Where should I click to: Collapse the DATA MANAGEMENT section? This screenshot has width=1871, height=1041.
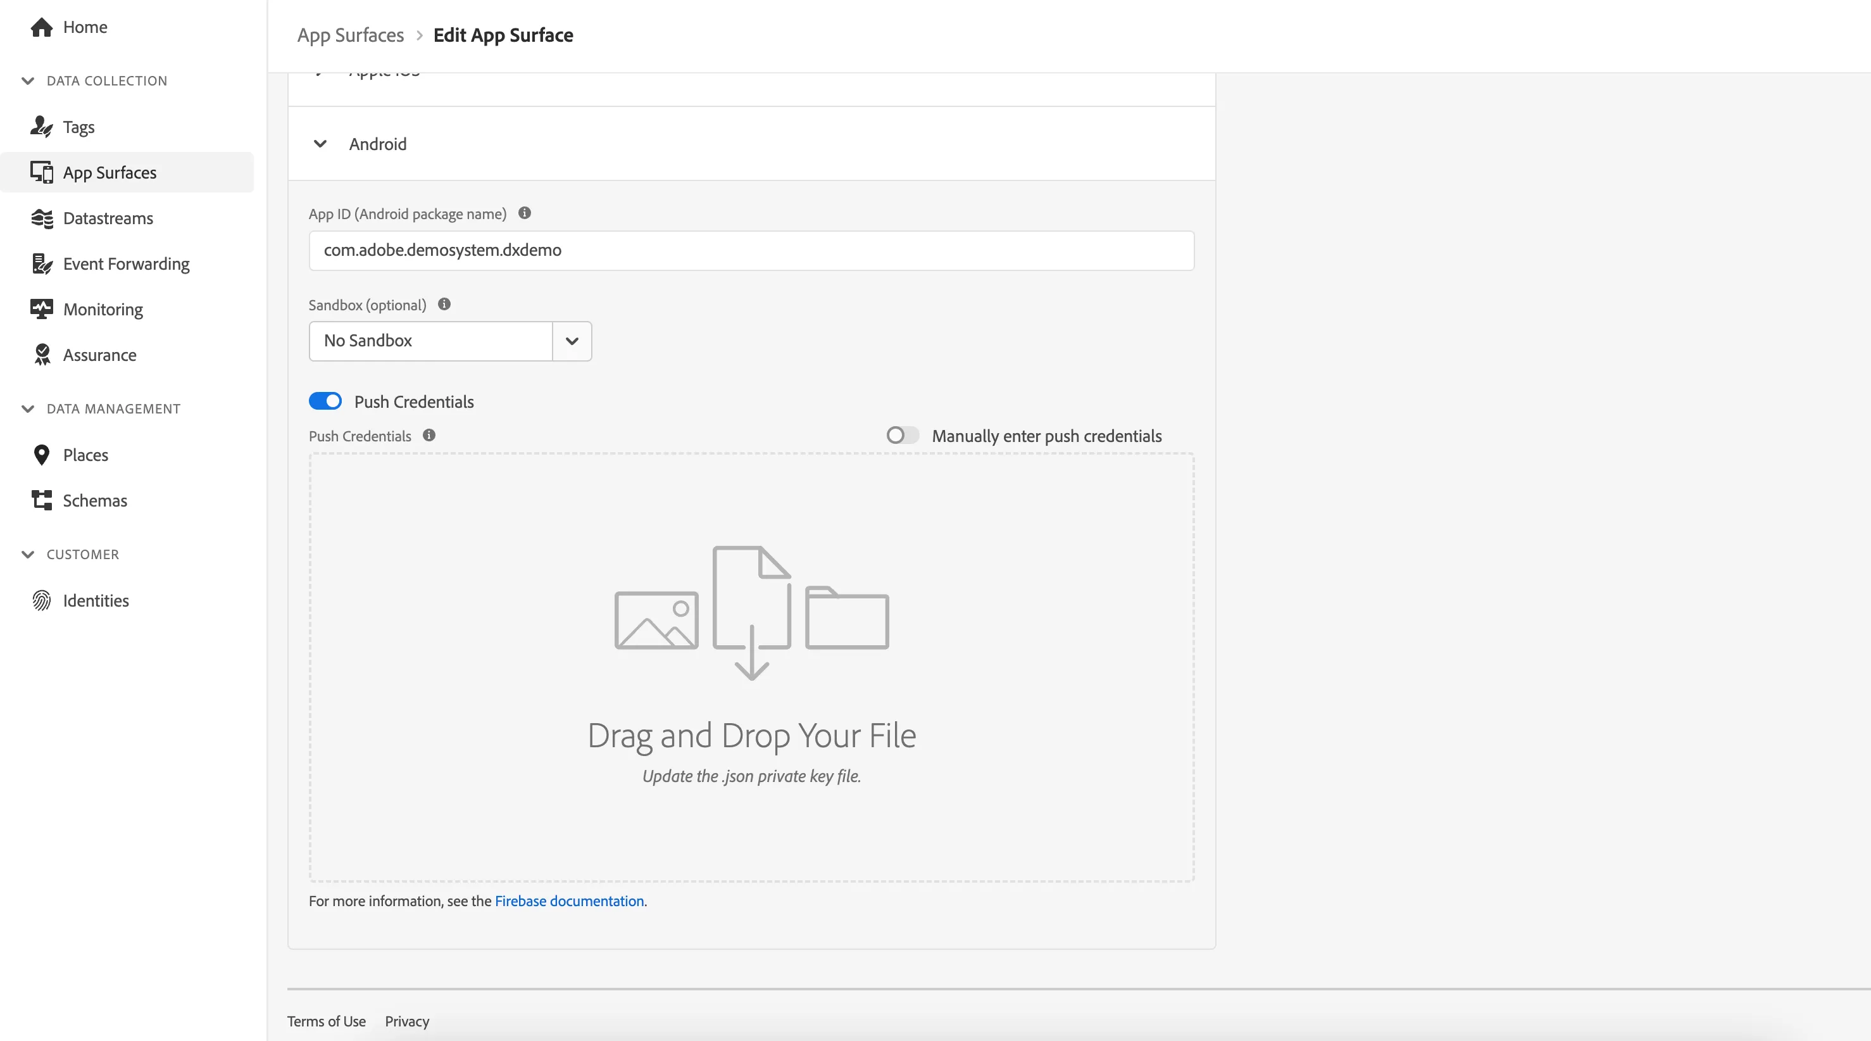click(x=28, y=409)
